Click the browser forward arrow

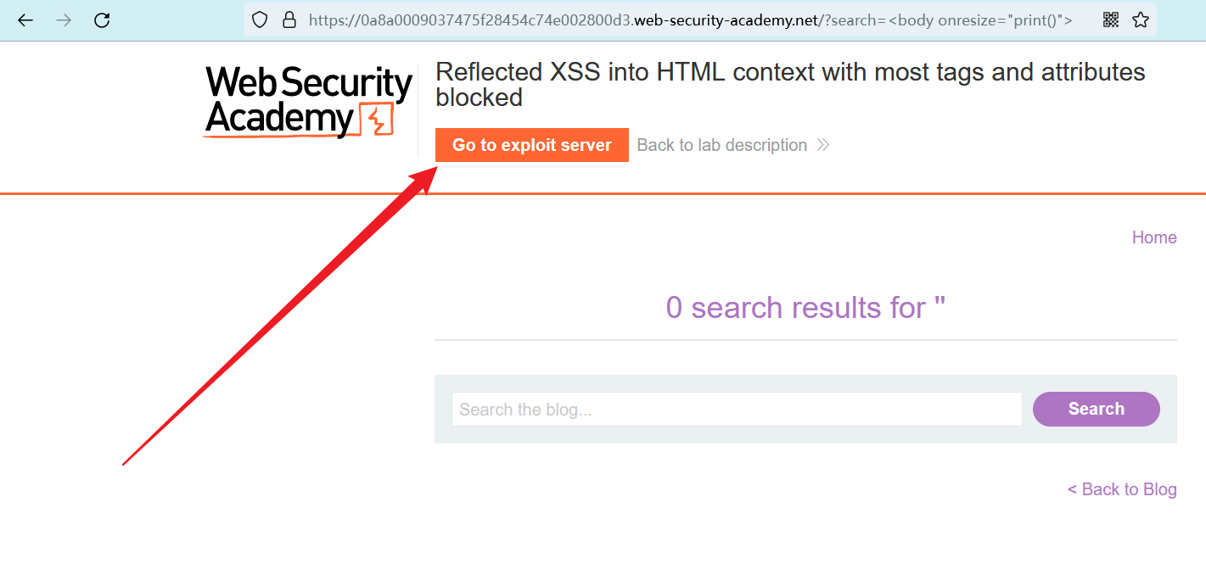point(64,20)
